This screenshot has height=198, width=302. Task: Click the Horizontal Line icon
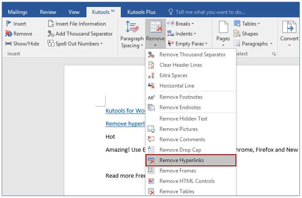pos(151,86)
